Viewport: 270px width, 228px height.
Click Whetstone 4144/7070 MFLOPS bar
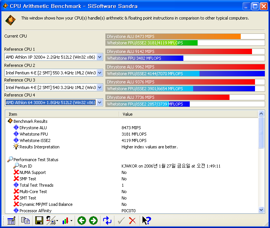tap(185, 74)
